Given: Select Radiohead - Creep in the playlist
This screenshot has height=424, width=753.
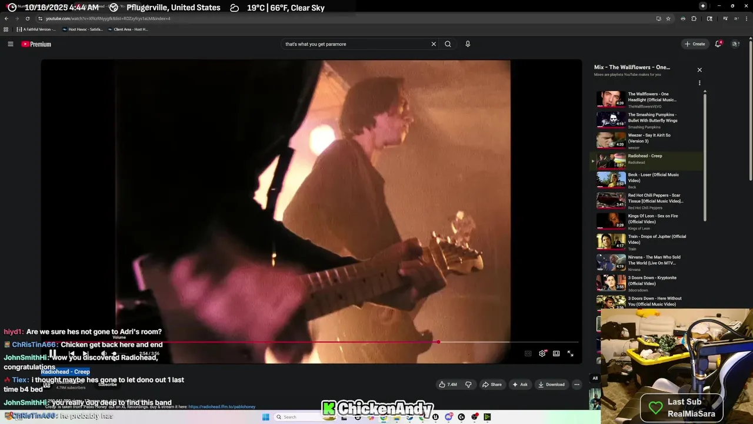Looking at the screenshot, I should coord(647,160).
